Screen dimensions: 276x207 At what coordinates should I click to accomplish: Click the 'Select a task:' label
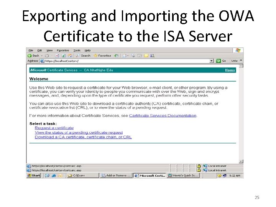tap(43, 124)
